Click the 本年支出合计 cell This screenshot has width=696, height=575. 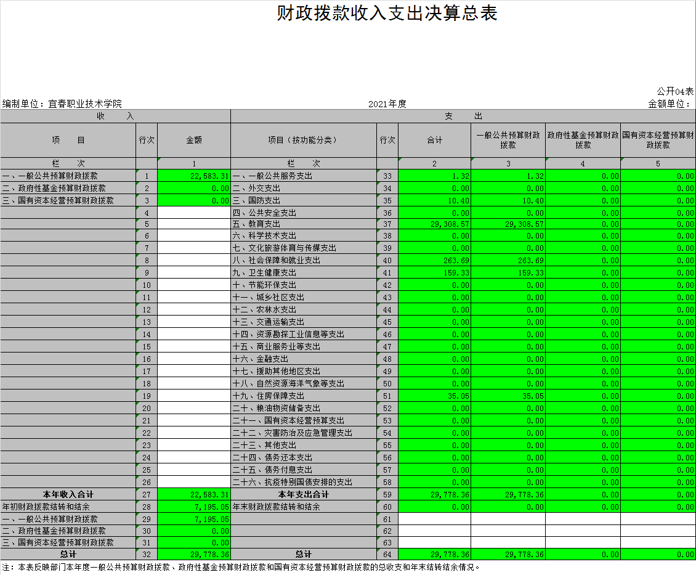[x=303, y=494]
